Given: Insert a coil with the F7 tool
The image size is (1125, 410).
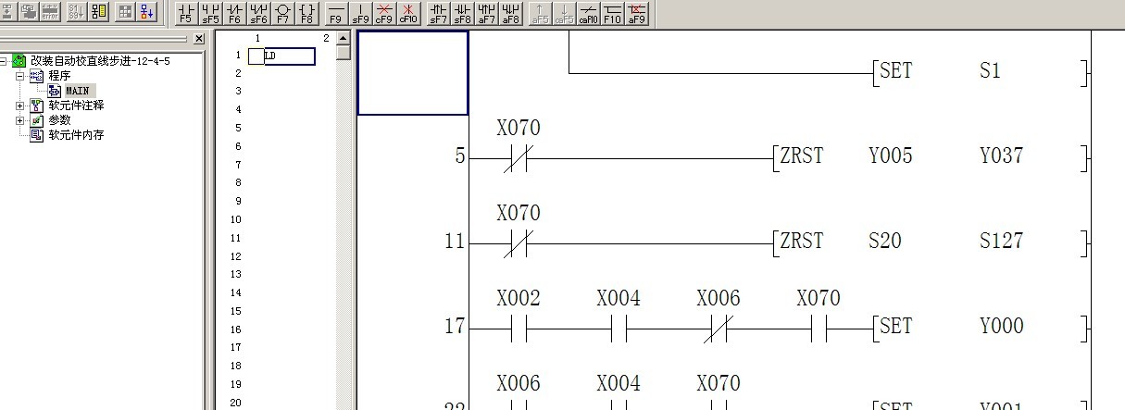Looking at the screenshot, I should [283, 13].
